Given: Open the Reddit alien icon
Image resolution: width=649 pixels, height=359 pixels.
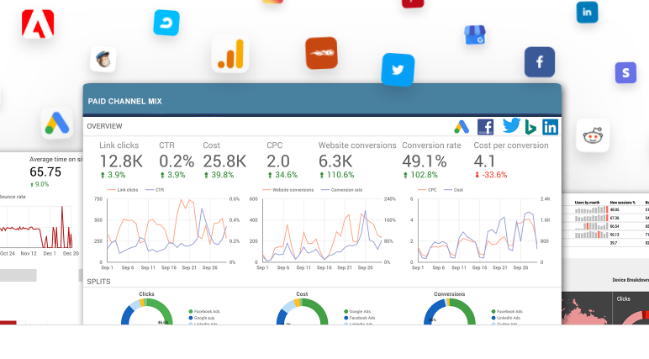Looking at the screenshot, I should [592, 135].
